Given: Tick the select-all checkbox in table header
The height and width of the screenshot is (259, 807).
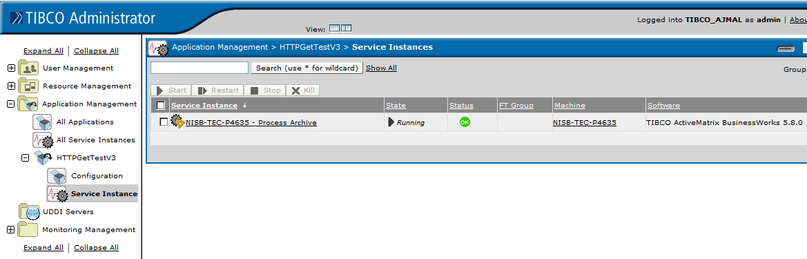Looking at the screenshot, I should coord(161,106).
